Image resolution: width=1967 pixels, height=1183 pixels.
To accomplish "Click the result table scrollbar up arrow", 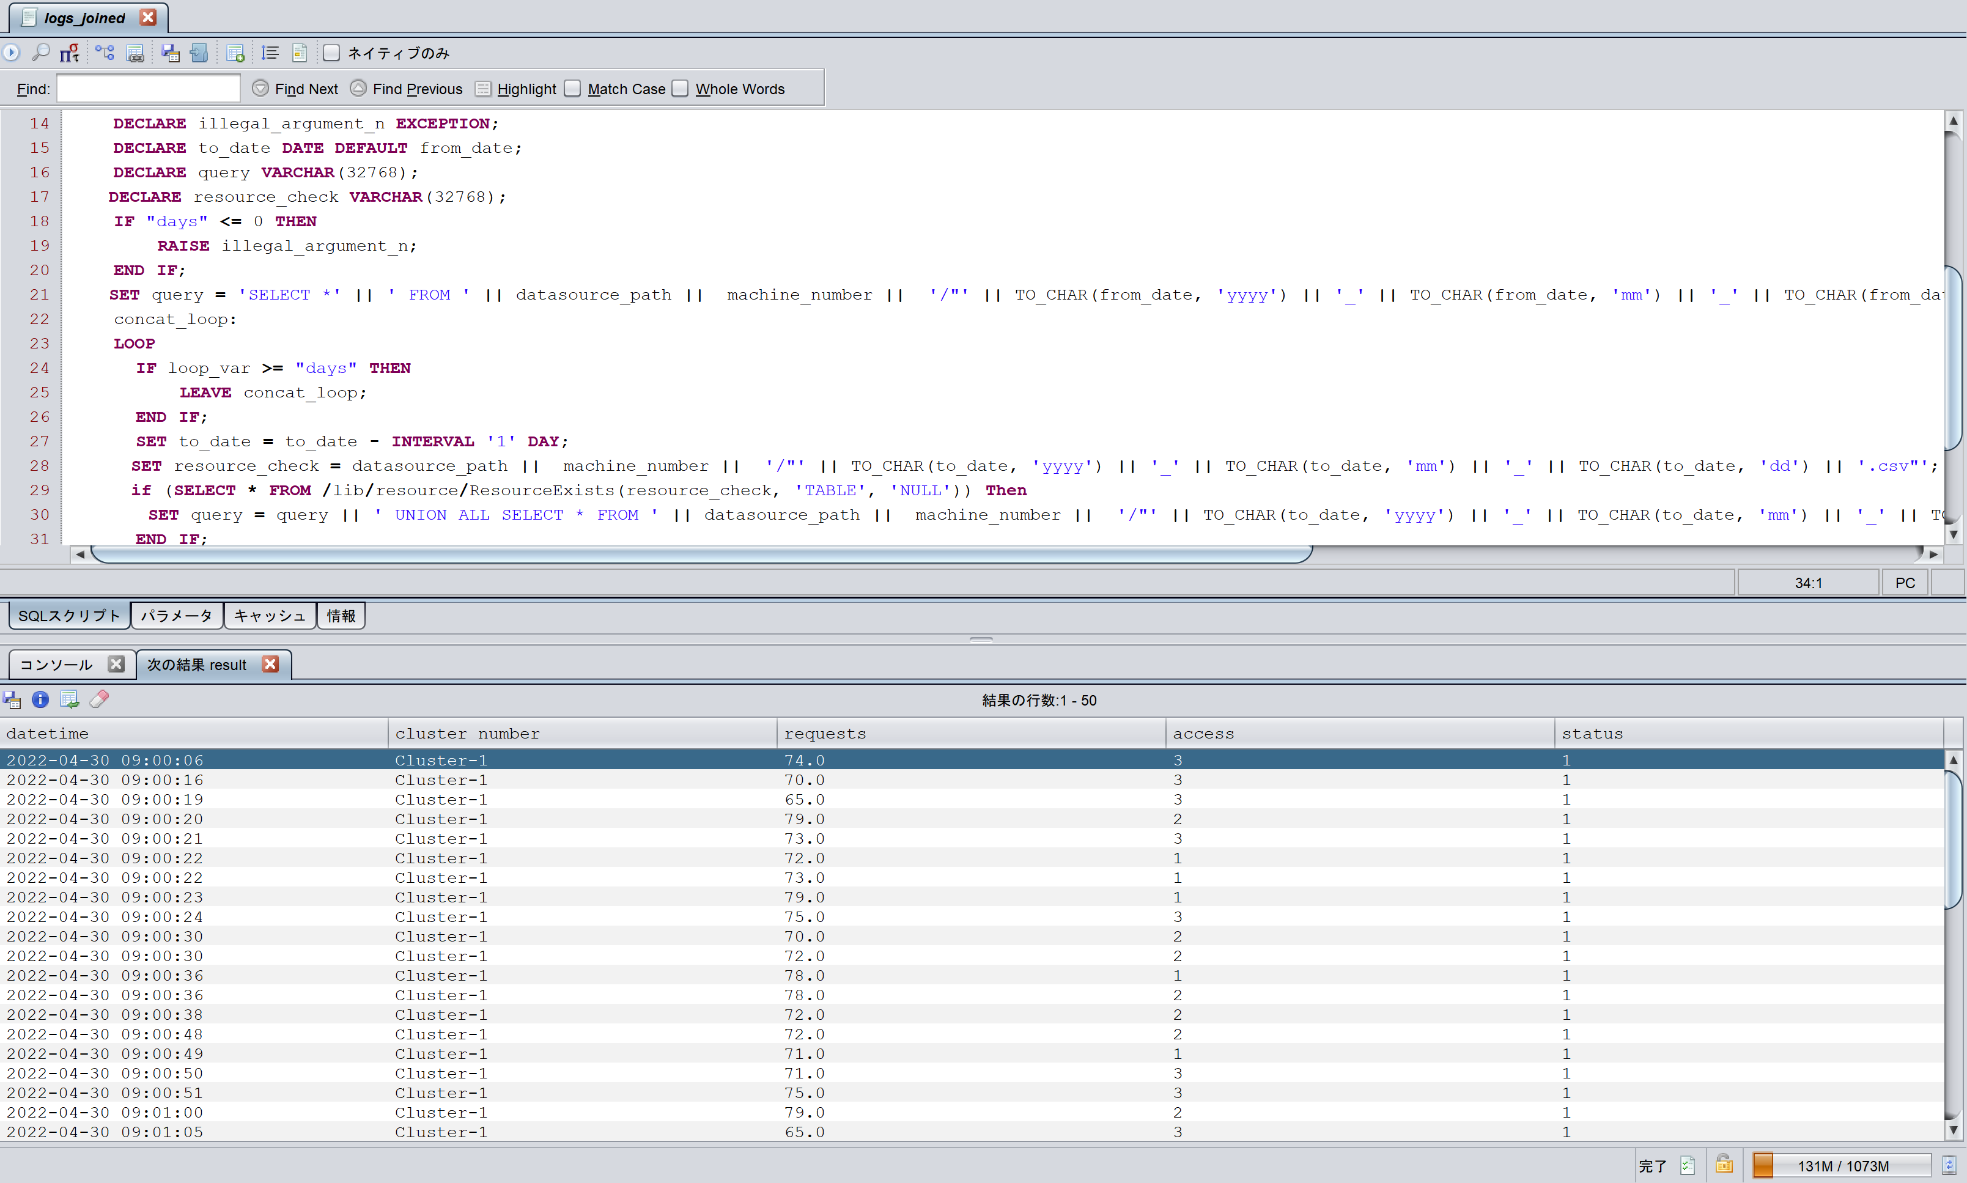I will [1953, 760].
